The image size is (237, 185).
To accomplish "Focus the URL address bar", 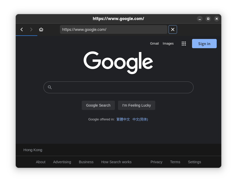I will [114, 29].
